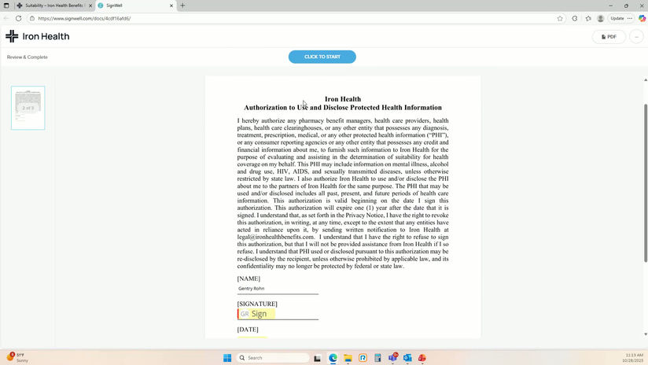This screenshot has width=648, height=365.
Task: Click the yellow Sign signature field
Action: pos(256,314)
